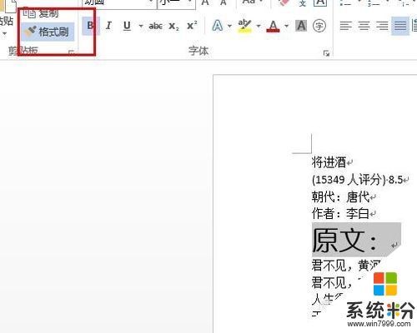Toggle subscript formatting
This screenshot has height=333, width=417.
pos(174,26)
